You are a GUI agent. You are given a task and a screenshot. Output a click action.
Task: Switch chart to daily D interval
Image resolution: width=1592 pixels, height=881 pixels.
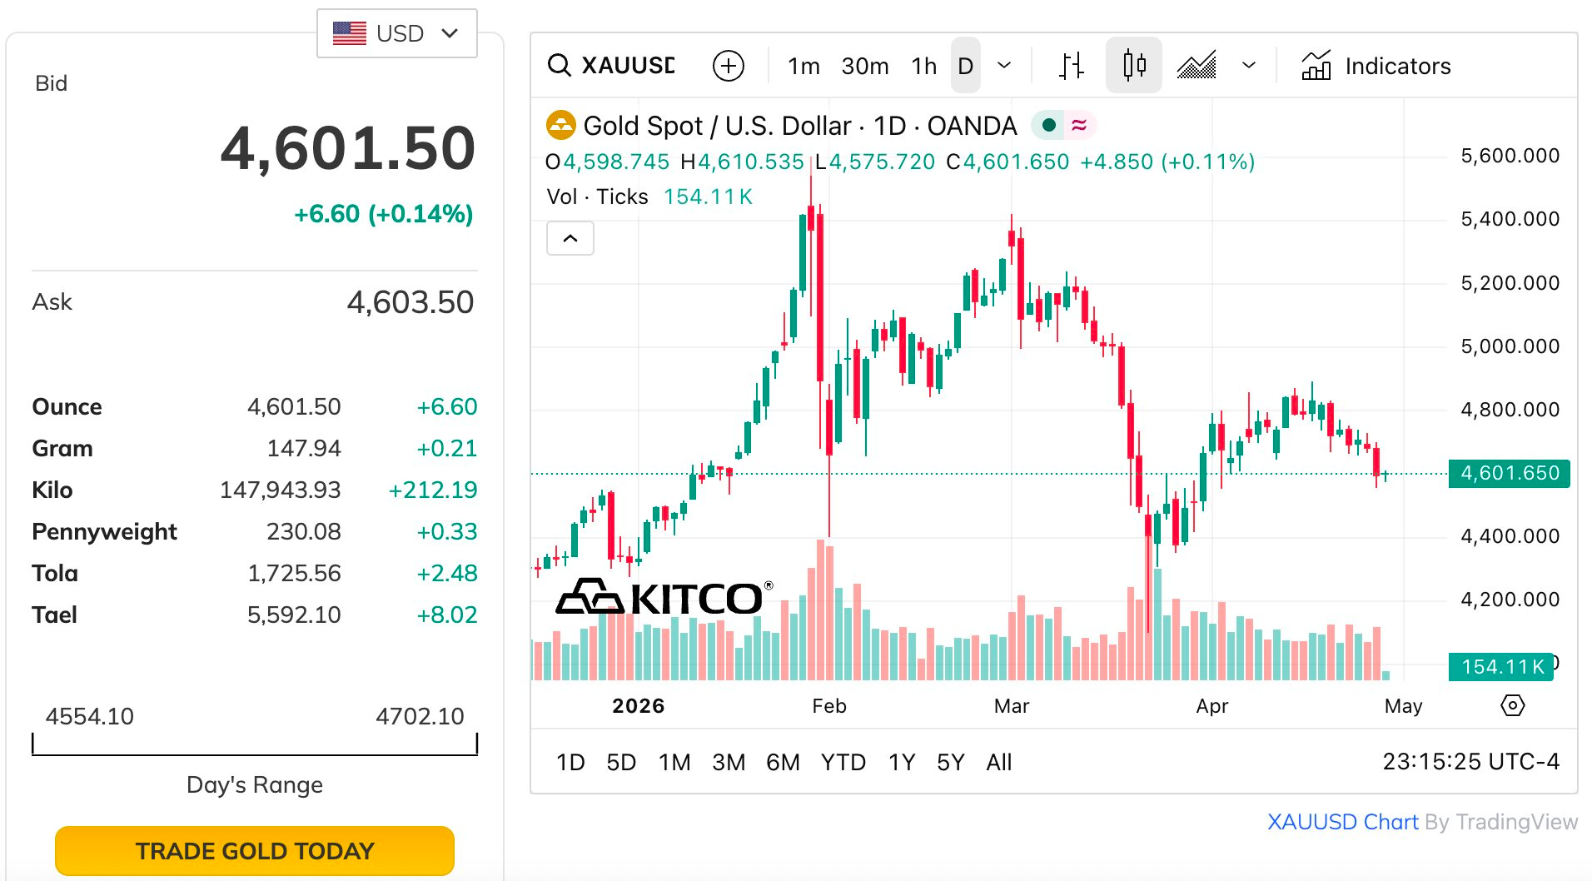coord(965,66)
